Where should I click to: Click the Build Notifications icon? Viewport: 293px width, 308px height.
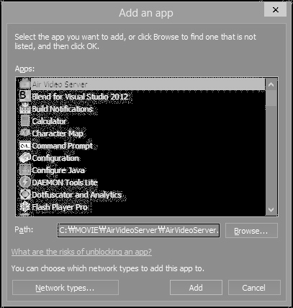(x=25, y=109)
